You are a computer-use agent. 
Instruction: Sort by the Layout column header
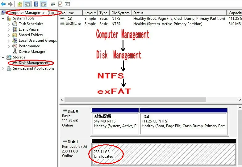tap(90, 13)
